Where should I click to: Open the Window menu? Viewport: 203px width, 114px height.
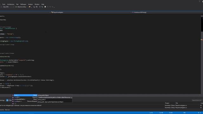[x=37, y=4]
